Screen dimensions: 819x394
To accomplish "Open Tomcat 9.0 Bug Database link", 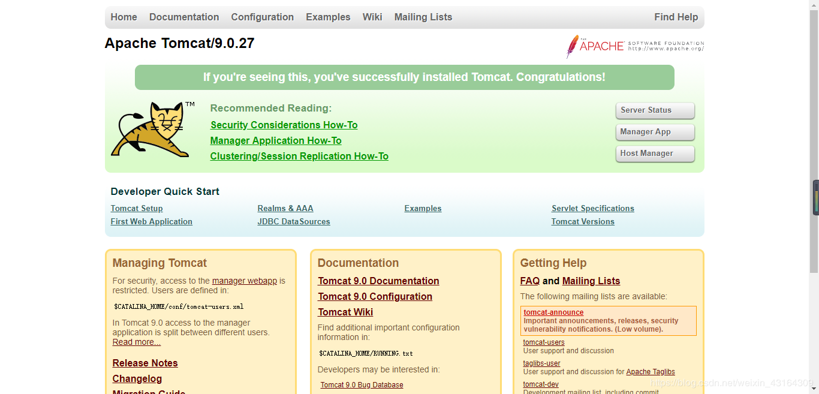I will pos(362,385).
